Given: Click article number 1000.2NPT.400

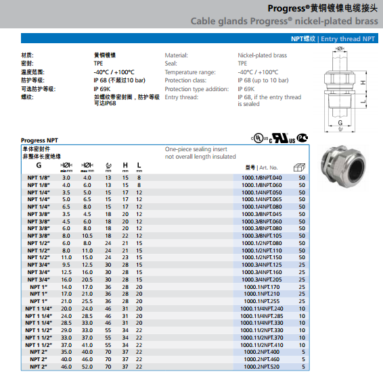Looking at the screenshot, I should [x=262, y=352].
